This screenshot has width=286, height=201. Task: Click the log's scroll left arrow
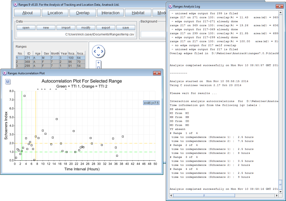pyautogui.click(x=171, y=196)
